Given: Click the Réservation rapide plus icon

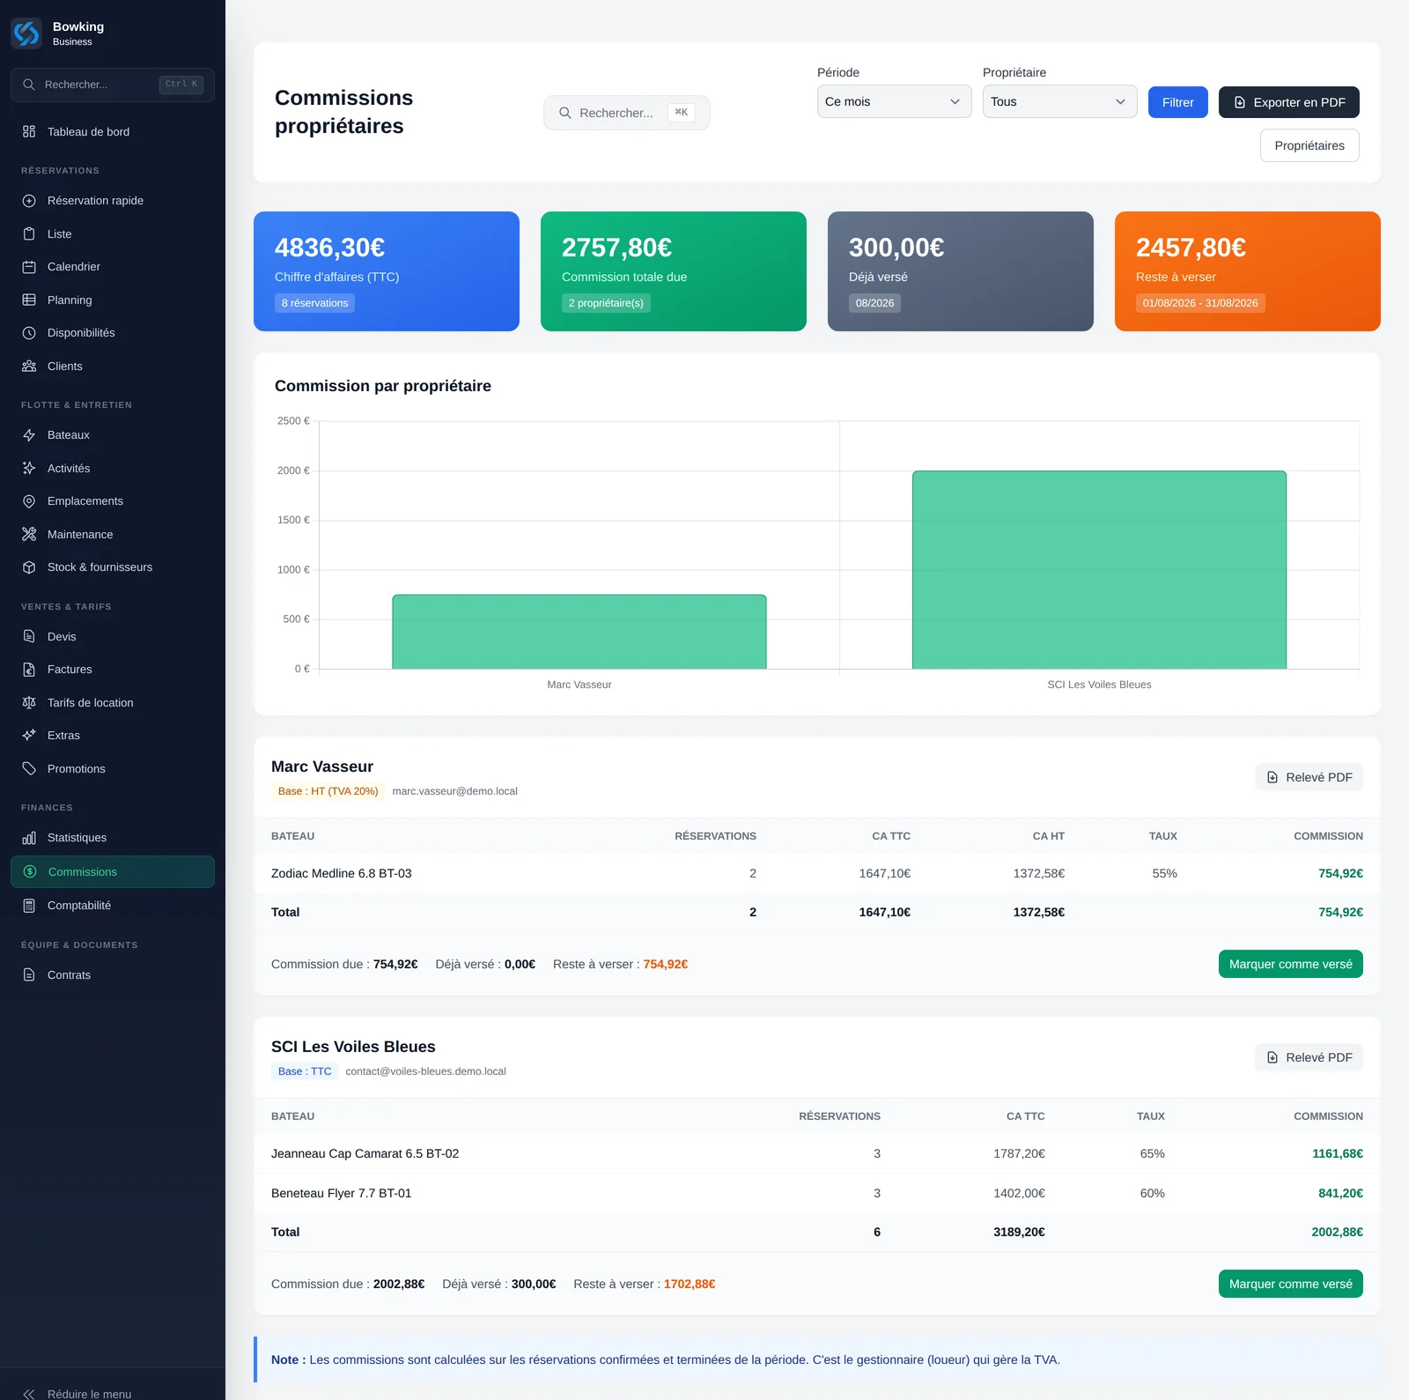Looking at the screenshot, I should (29, 201).
